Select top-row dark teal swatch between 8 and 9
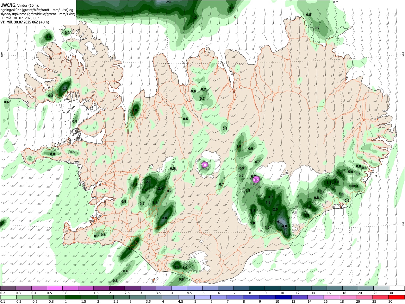 click(257, 288)
